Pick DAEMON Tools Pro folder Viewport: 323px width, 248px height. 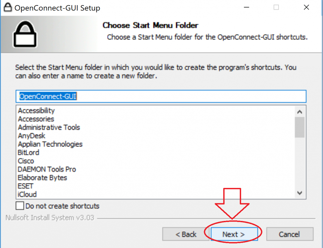point(47,169)
